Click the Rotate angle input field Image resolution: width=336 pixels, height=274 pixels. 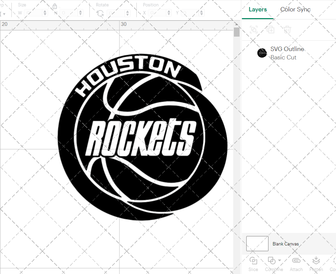click(x=116, y=12)
